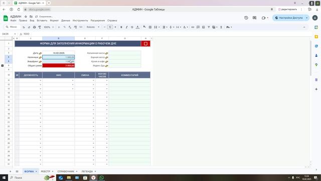Open the Формат menu
Image resolution: width=321 pixels, height=181 pixels.
point(54,21)
